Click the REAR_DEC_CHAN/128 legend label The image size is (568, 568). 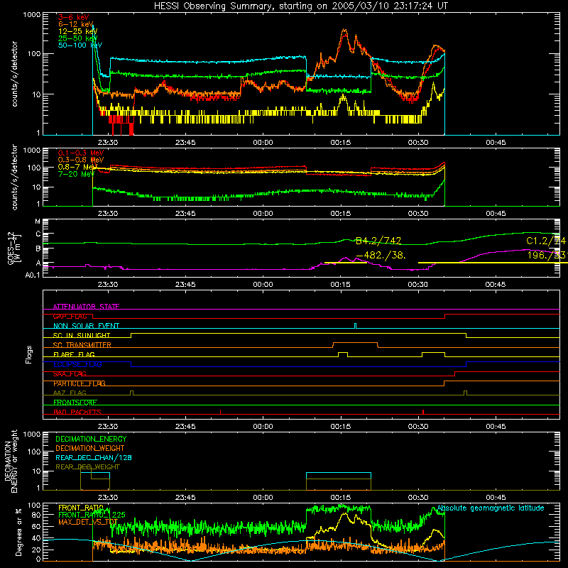point(94,458)
